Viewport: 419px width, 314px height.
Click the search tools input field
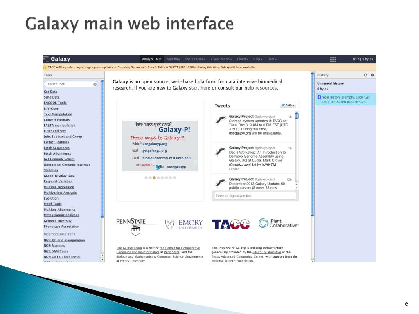click(x=71, y=84)
